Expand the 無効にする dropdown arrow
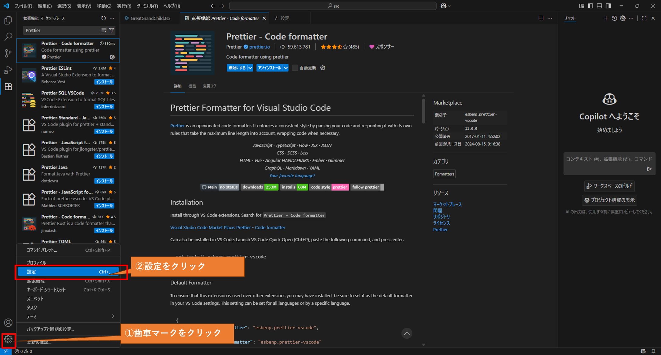661x355 pixels. (x=250, y=68)
